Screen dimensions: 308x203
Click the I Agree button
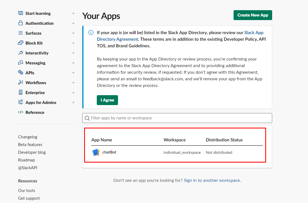tap(107, 100)
